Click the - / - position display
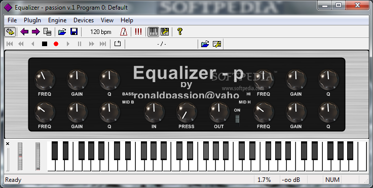Screen dimensions: 373x188 pyautogui.click(x=162, y=44)
